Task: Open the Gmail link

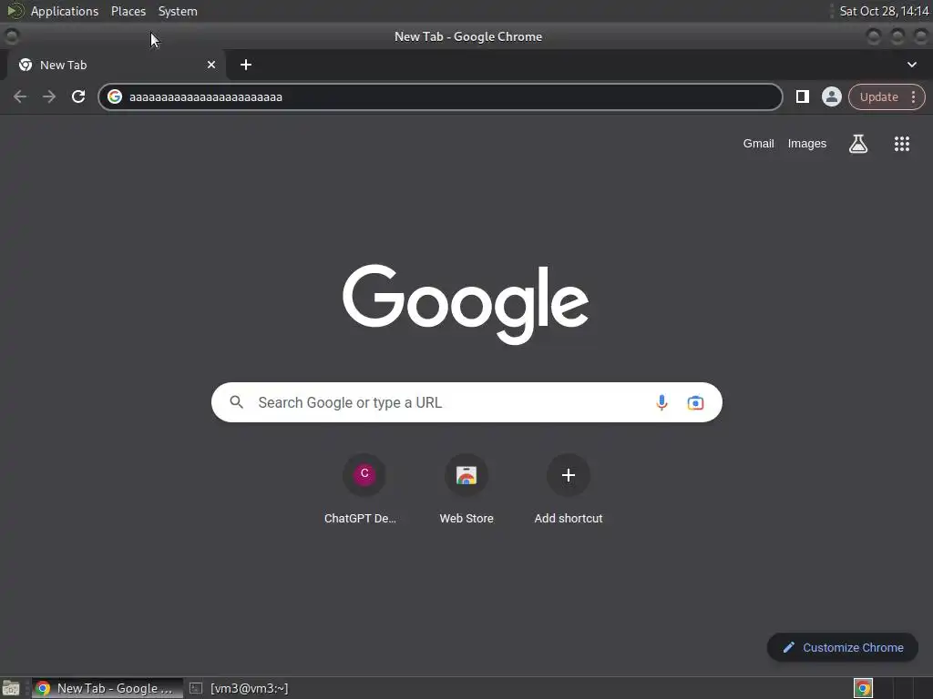Action: (x=758, y=144)
